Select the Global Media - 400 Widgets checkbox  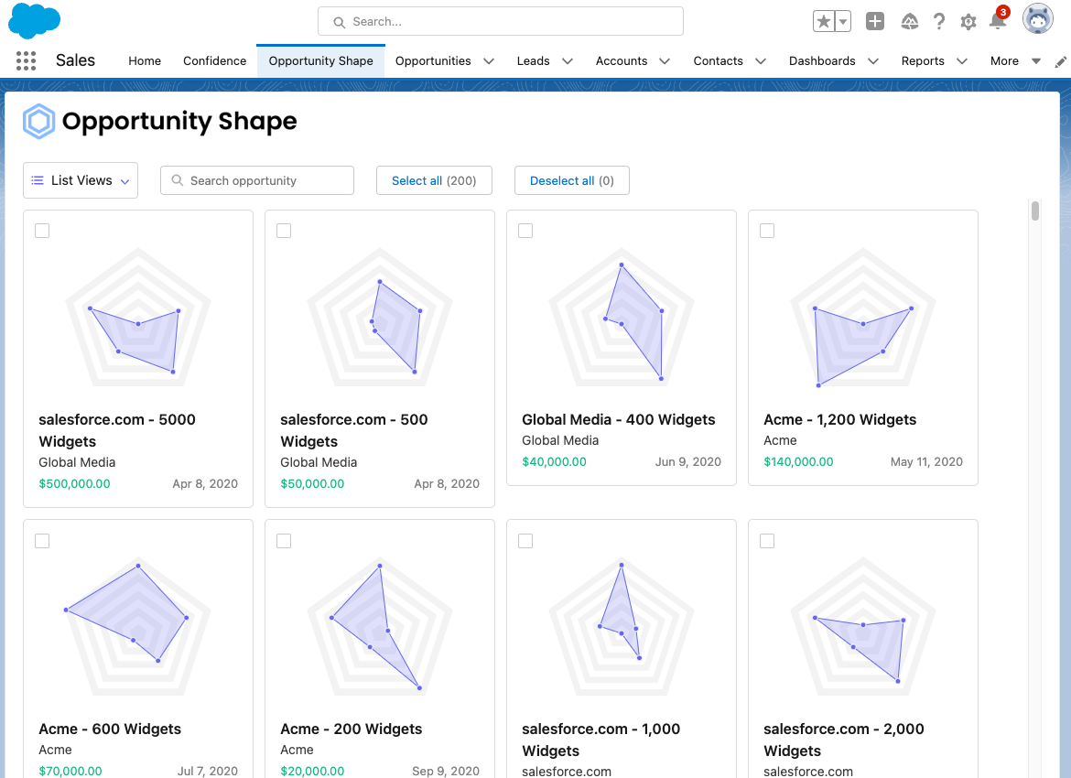(525, 231)
